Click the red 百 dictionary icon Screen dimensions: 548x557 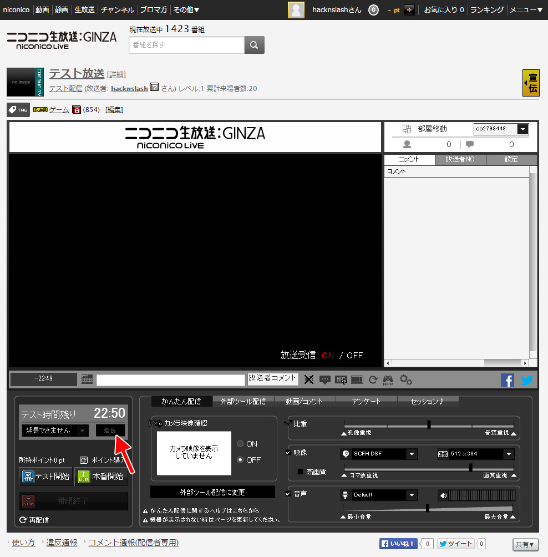point(77,110)
